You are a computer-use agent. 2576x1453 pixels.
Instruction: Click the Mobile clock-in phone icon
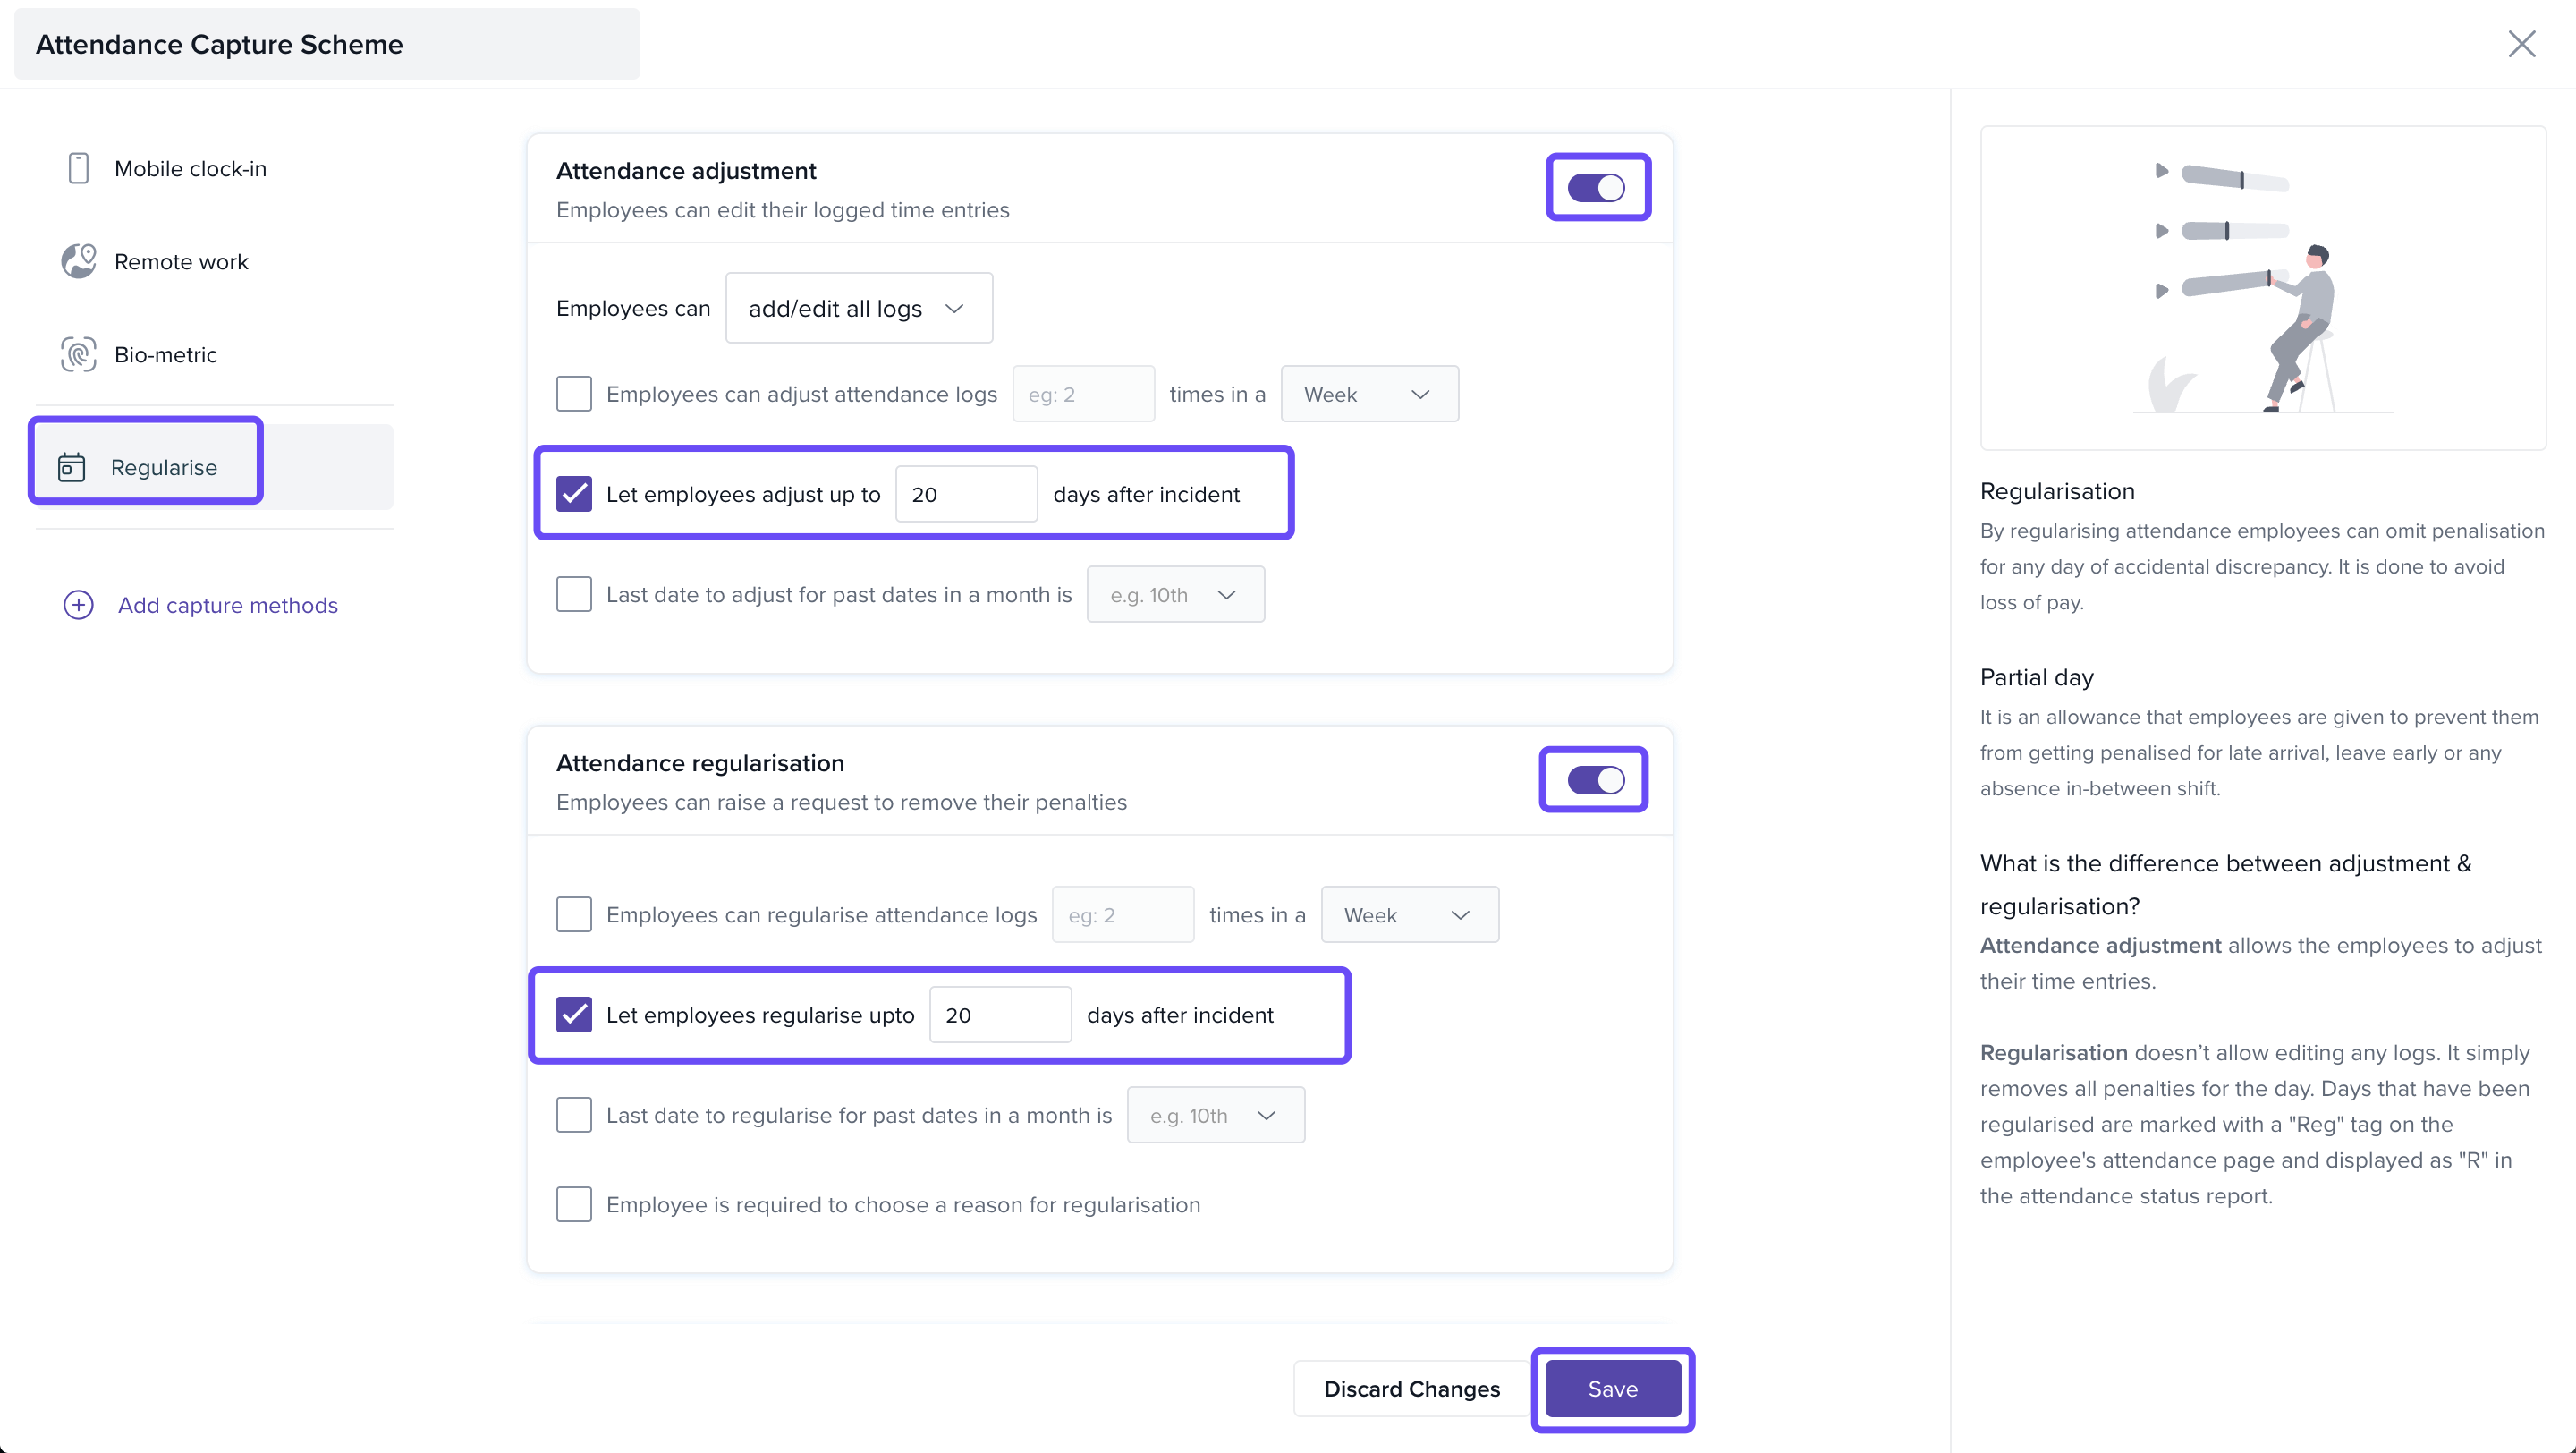pos(78,168)
